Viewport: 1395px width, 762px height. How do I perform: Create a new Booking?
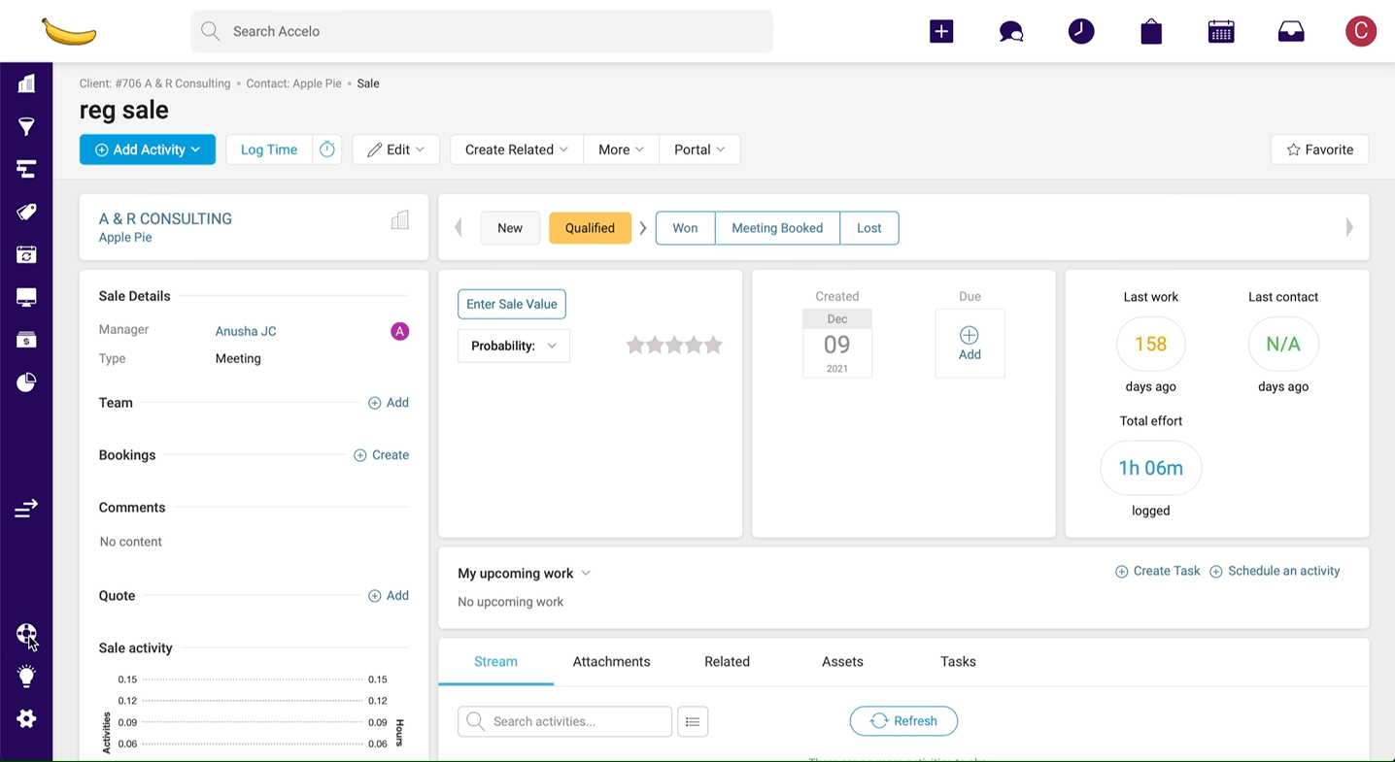pyautogui.click(x=381, y=455)
